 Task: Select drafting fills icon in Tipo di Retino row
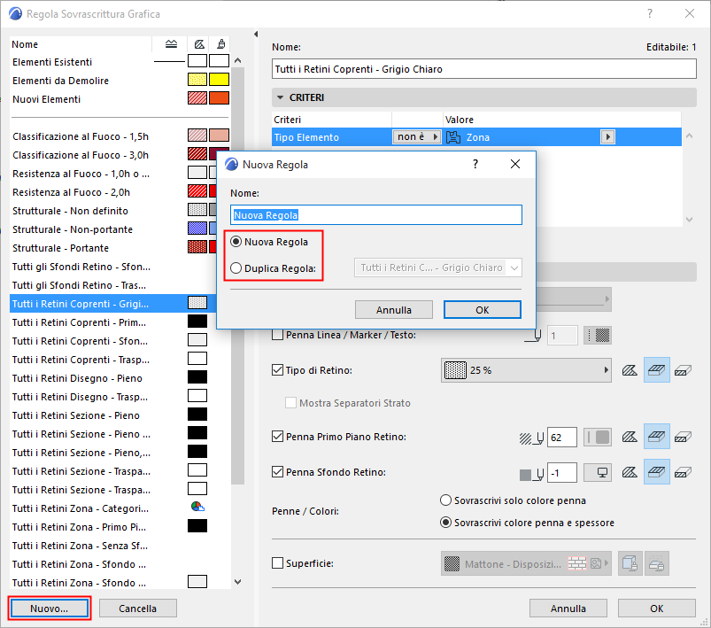[630, 370]
